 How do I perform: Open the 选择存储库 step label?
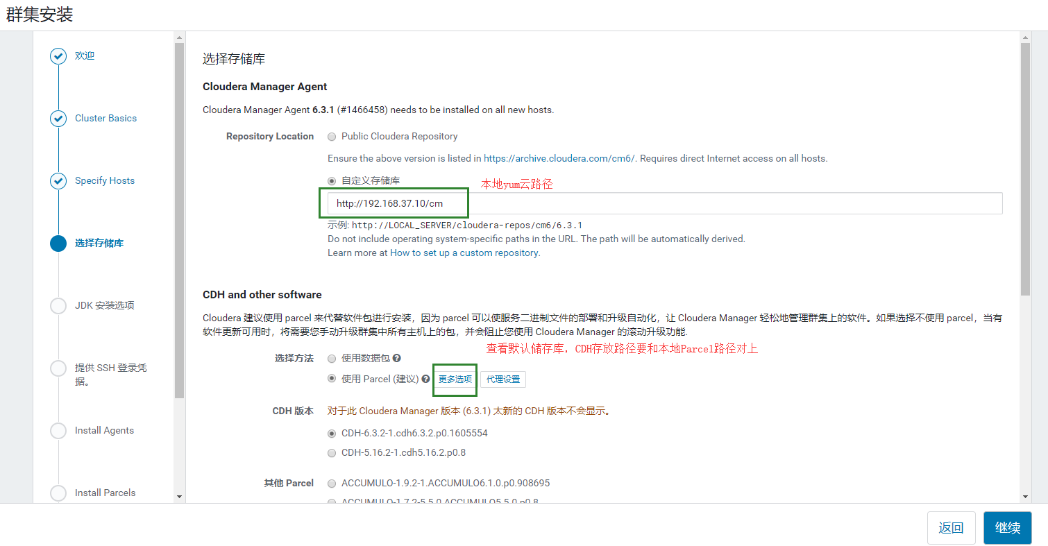(x=99, y=244)
